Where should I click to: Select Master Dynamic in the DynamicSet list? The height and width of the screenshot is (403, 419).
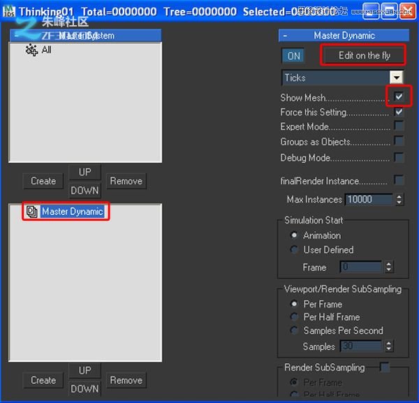[x=73, y=212]
